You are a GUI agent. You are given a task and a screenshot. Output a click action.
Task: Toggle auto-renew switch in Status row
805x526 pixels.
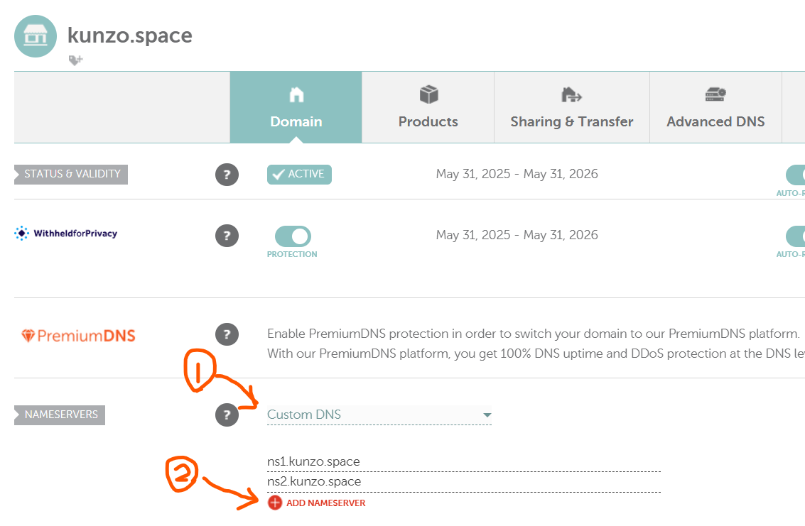coord(795,175)
